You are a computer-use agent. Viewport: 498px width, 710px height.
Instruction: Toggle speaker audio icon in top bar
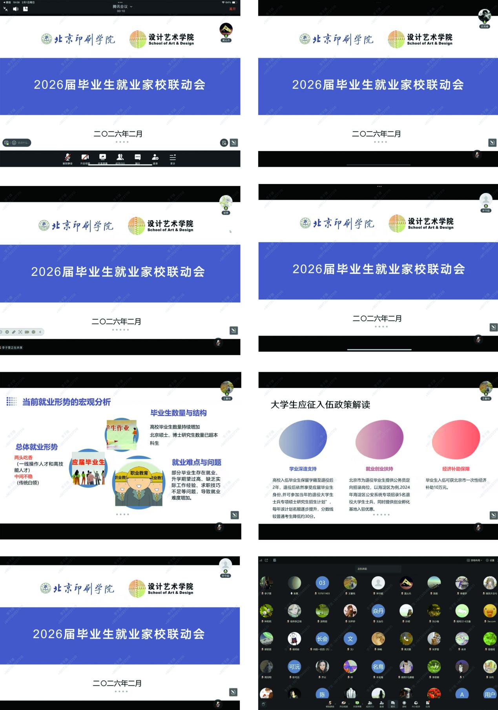pos(16,9)
